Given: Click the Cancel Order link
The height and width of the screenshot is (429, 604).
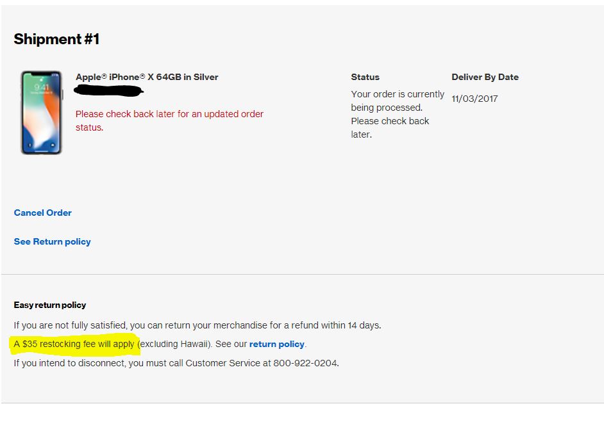Looking at the screenshot, I should tap(43, 213).
